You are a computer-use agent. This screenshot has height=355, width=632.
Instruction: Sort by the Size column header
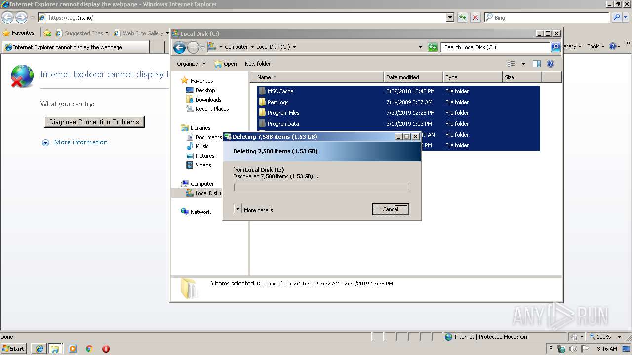coord(522,77)
